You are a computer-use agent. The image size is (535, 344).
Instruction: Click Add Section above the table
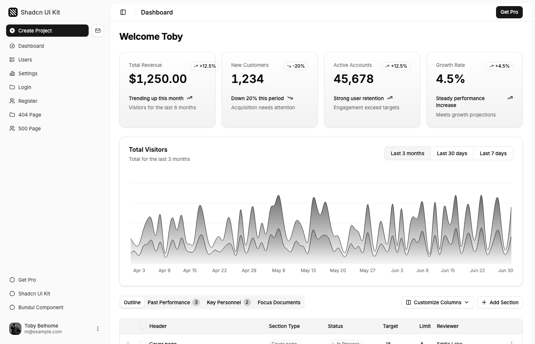(x=500, y=302)
